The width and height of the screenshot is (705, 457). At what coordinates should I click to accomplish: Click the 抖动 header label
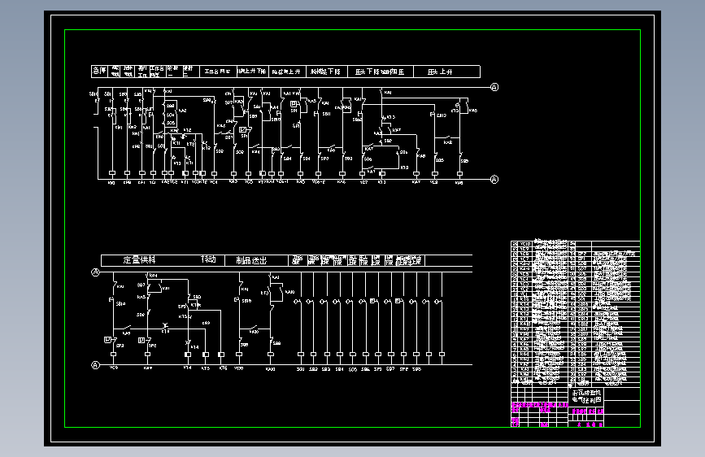pos(208,259)
